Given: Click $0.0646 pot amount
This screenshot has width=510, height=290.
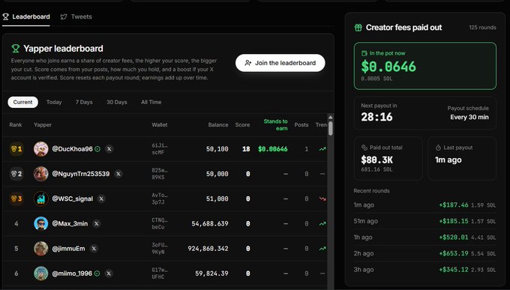Looking at the screenshot, I should coord(388,67).
